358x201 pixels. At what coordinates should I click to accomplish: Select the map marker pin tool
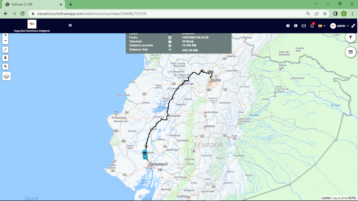click(6, 58)
